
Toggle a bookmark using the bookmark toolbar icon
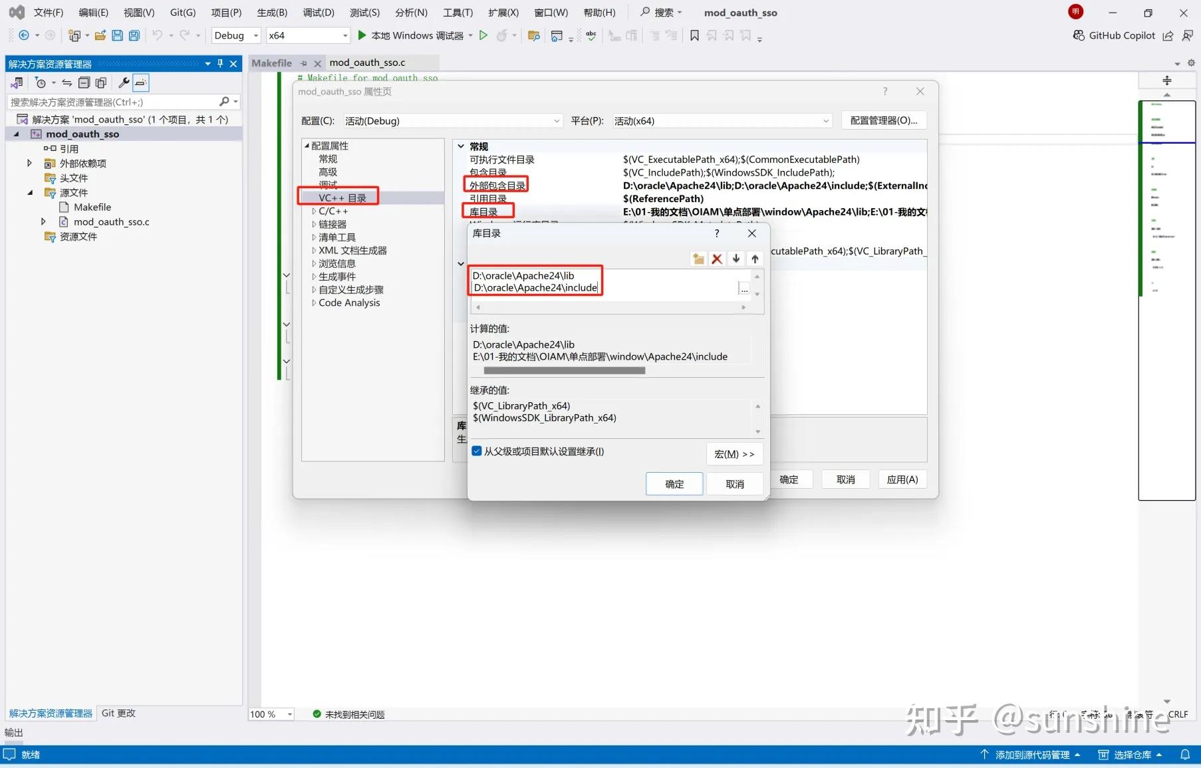[694, 35]
